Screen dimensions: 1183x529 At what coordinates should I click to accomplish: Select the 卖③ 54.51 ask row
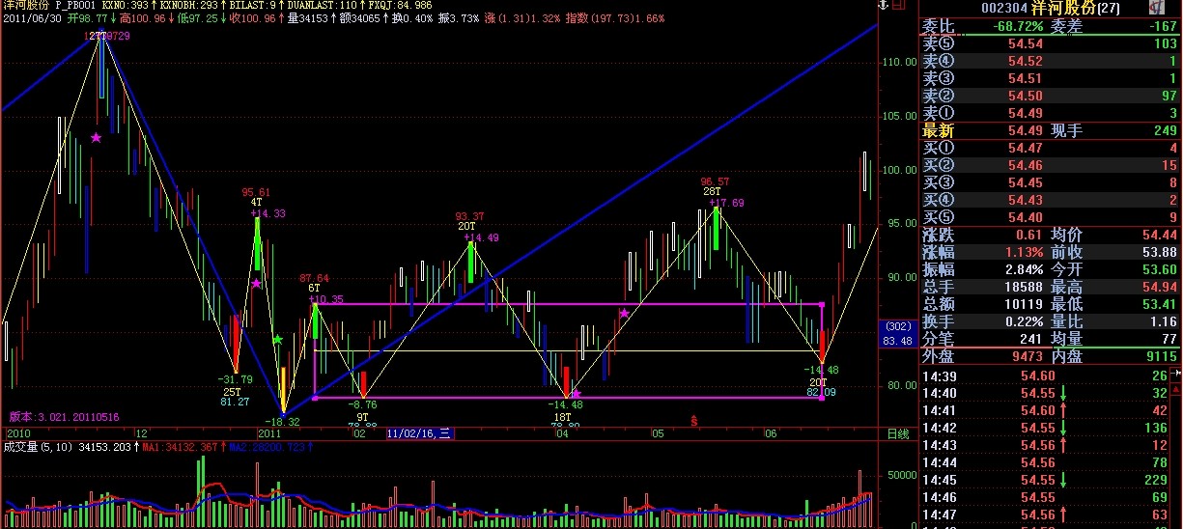click(1050, 78)
